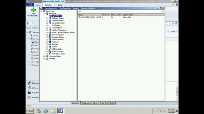Viewport: 204px width, 114px height.
Task: Sort by the Name column header
Action: tap(89, 15)
